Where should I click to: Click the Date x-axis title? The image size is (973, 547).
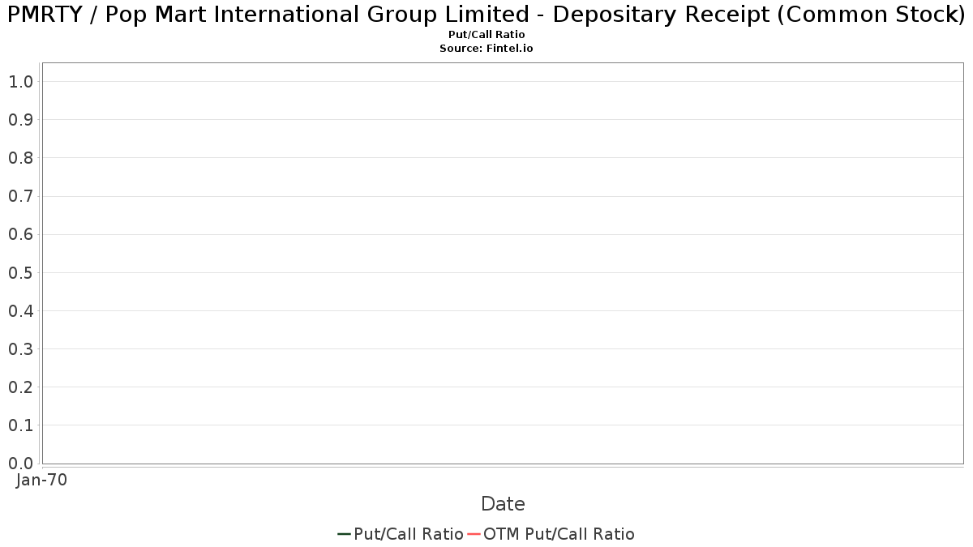point(503,504)
